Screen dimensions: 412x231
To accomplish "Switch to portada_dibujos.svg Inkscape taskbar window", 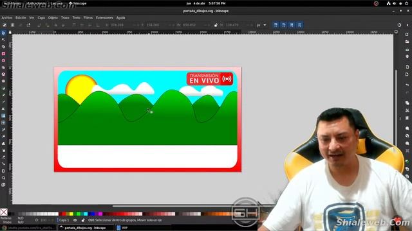I will [86, 228].
